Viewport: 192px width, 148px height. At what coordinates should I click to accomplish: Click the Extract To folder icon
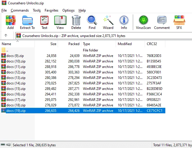click(28, 20)
